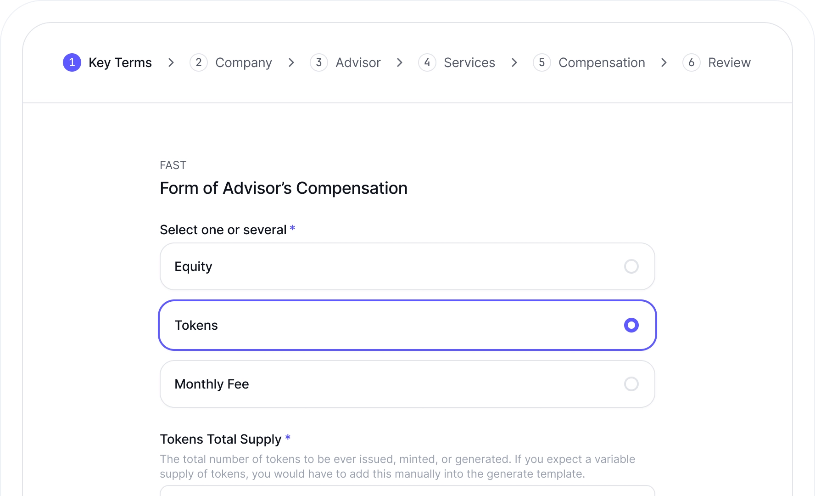Select the Monthly Fee radio button
The width and height of the screenshot is (815, 496).
pyautogui.click(x=631, y=384)
